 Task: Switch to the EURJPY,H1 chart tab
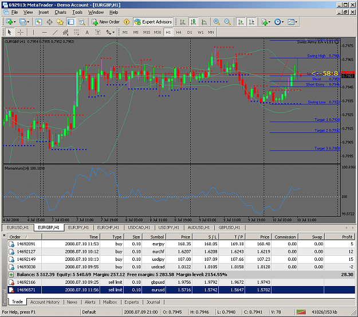78,228
